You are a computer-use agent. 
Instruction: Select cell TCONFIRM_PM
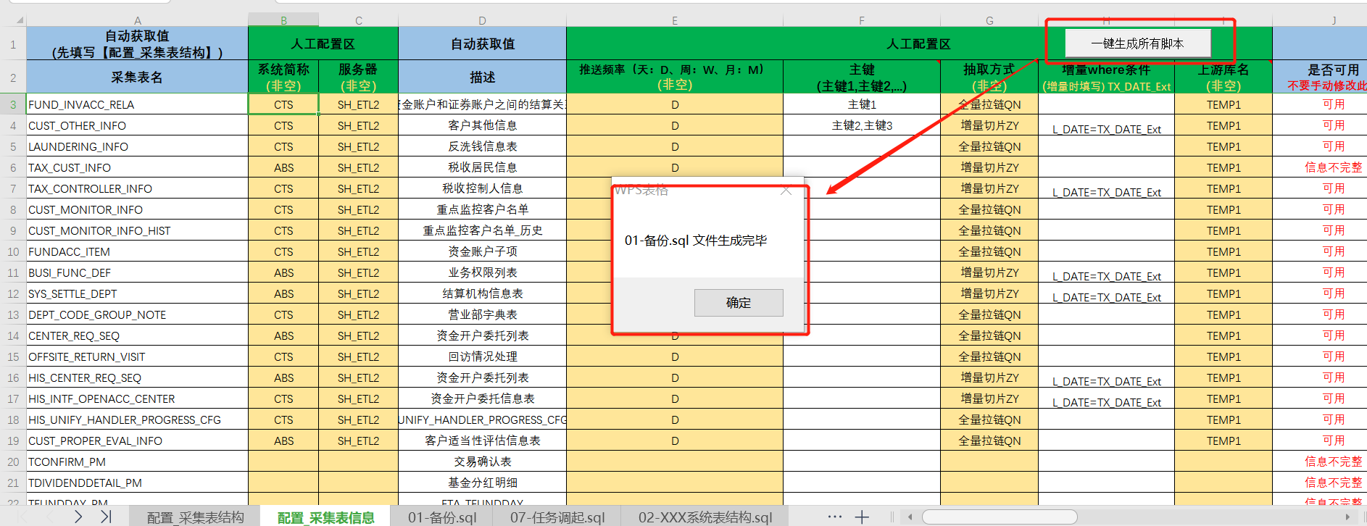137,462
